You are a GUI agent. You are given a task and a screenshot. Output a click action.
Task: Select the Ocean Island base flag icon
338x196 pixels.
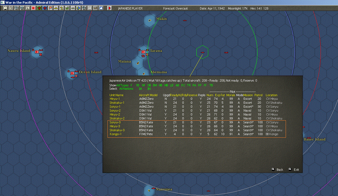73,73
